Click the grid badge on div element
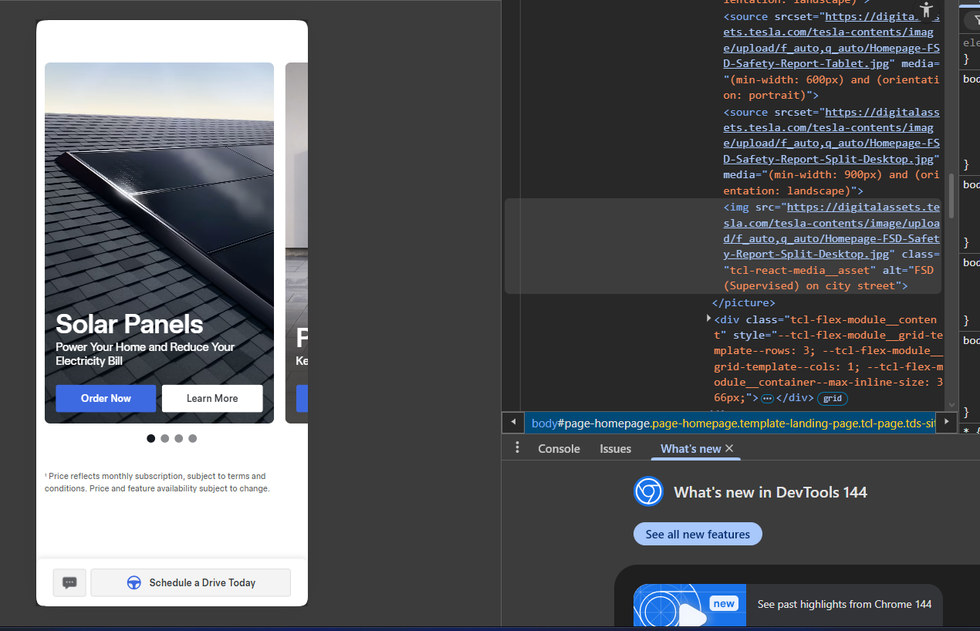980x631 pixels. [x=832, y=399]
